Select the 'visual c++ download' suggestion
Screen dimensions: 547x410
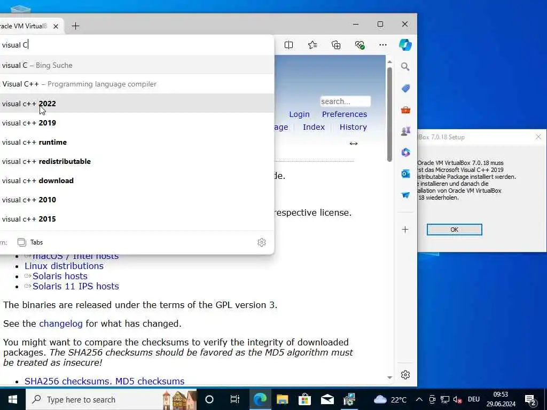coord(137,180)
